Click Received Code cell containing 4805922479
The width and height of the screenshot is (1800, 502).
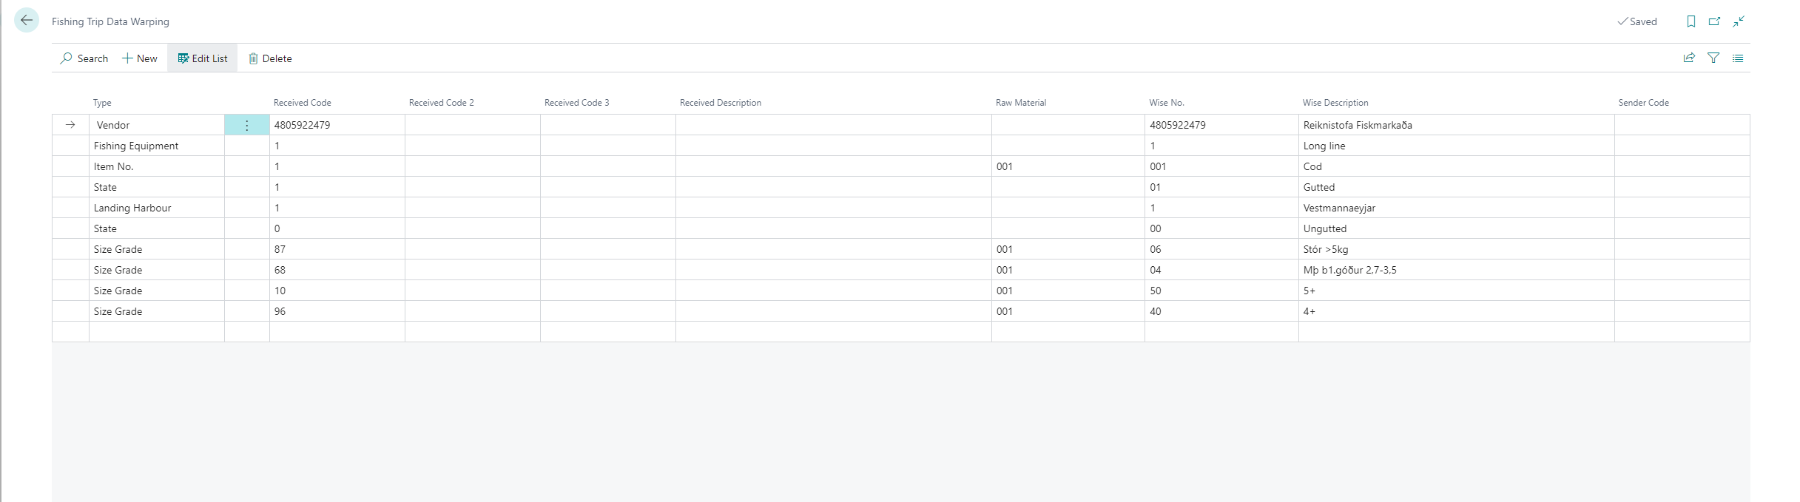click(302, 125)
